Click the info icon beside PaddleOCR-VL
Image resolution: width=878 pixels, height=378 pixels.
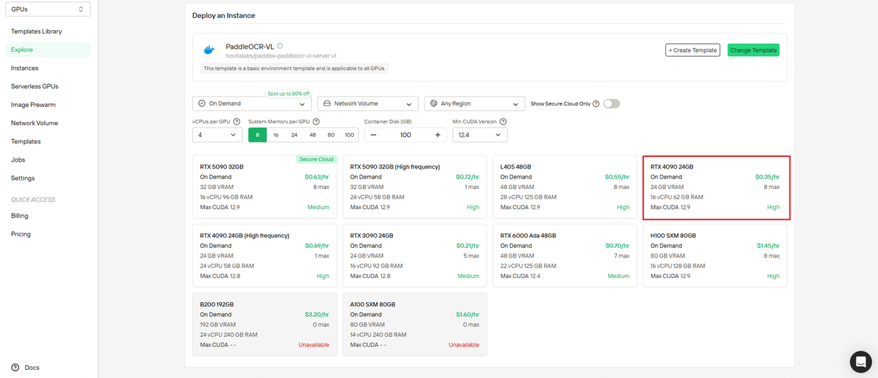click(x=280, y=46)
